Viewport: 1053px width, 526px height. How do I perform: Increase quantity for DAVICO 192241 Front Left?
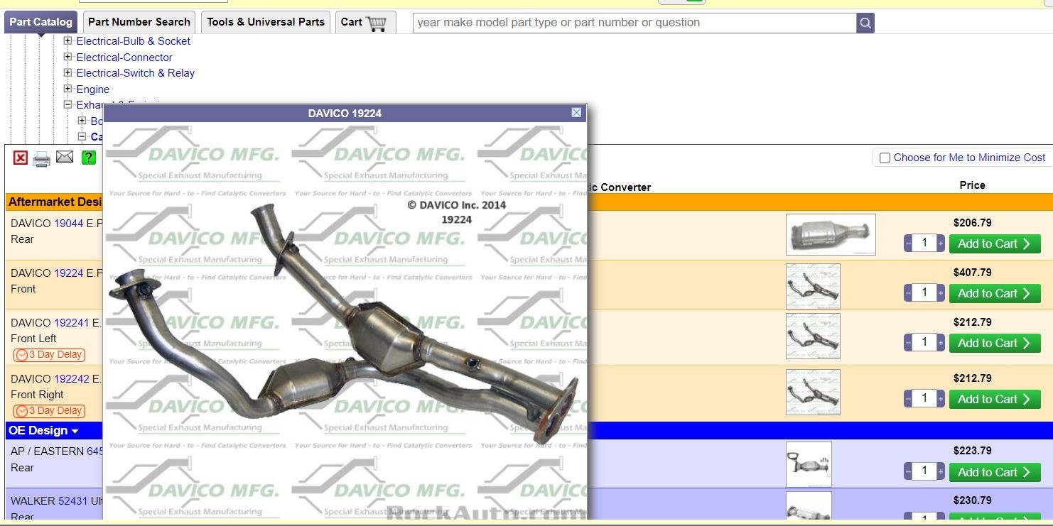tap(941, 343)
